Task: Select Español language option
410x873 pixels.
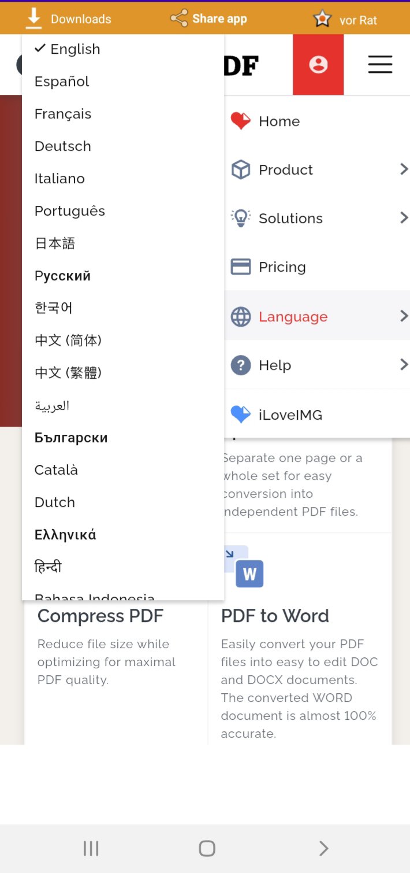Action: pyautogui.click(x=123, y=82)
